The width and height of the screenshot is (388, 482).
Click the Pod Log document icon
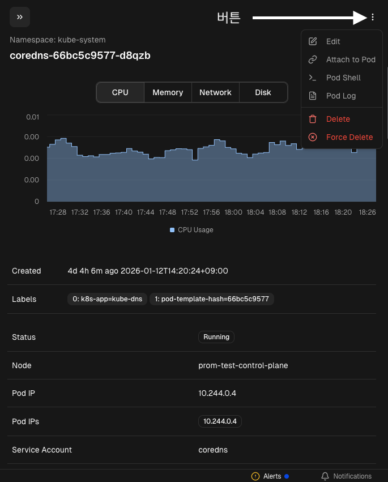[x=312, y=96]
